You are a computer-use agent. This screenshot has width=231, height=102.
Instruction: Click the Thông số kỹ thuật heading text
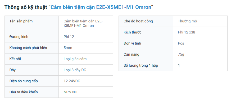[26, 7]
